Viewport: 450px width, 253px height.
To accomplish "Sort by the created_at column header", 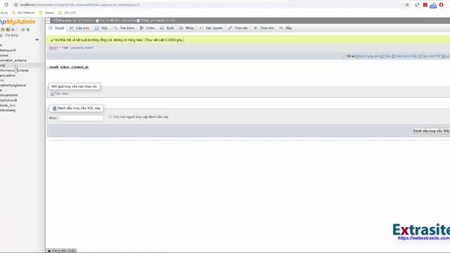I will (79, 67).
